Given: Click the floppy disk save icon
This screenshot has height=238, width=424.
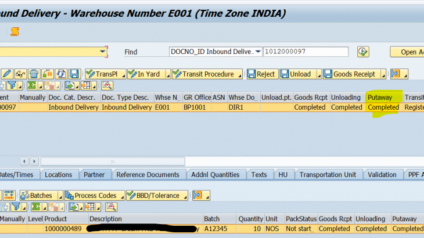Looking at the screenshot, I should pos(74,74).
